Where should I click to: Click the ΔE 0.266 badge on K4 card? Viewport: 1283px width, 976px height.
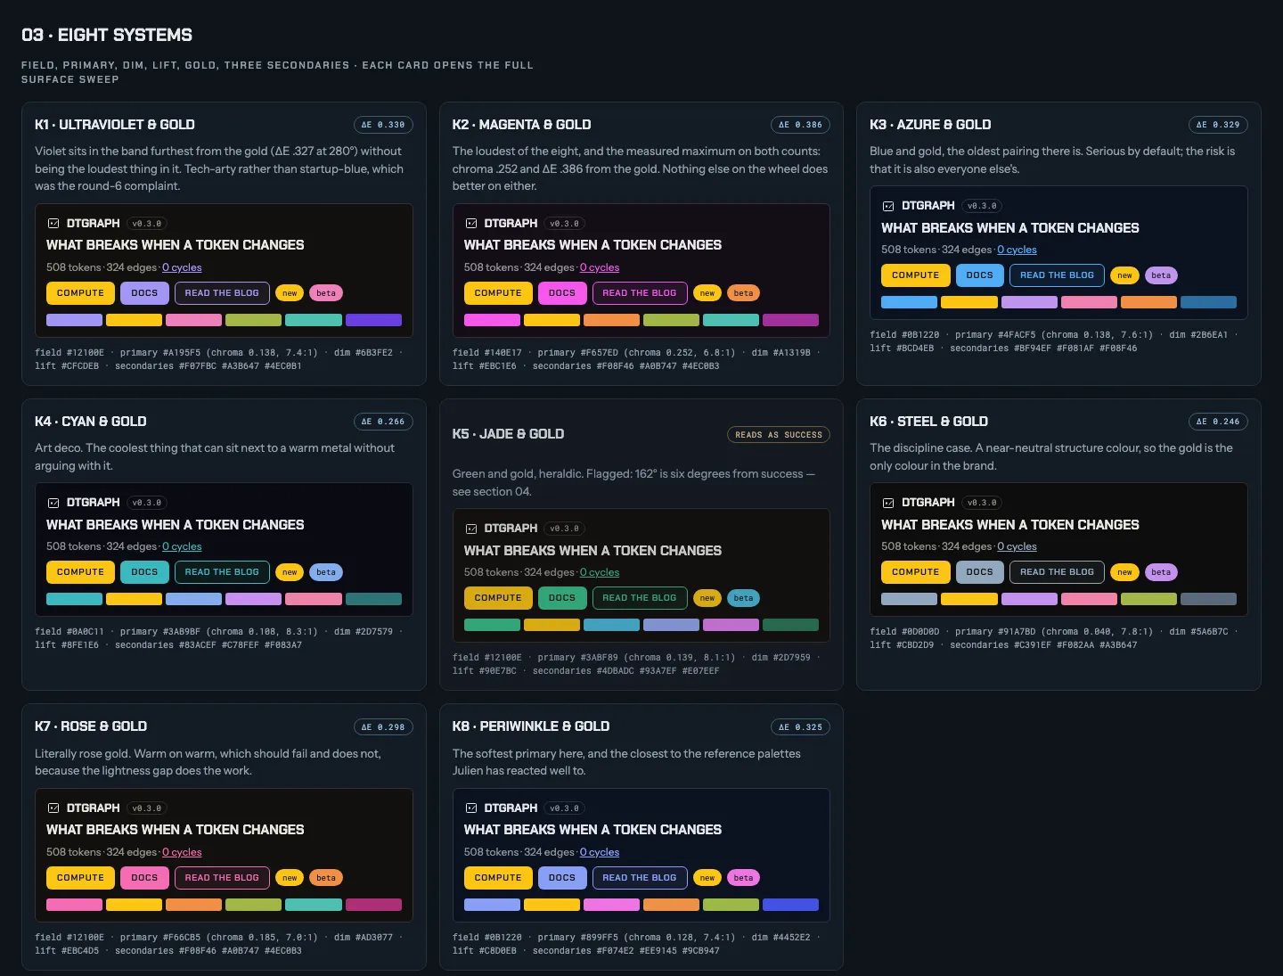(x=383, y=422)
